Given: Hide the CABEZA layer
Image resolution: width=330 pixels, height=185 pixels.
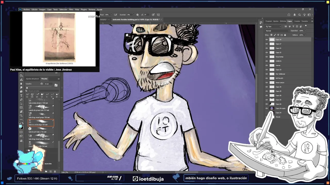Looking at the screenshot, I should pyautogui.click(x=267, y=61).
